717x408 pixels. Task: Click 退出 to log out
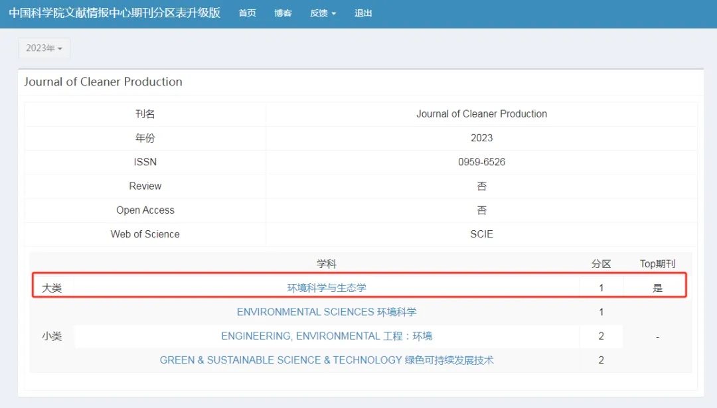click(363, 13)
